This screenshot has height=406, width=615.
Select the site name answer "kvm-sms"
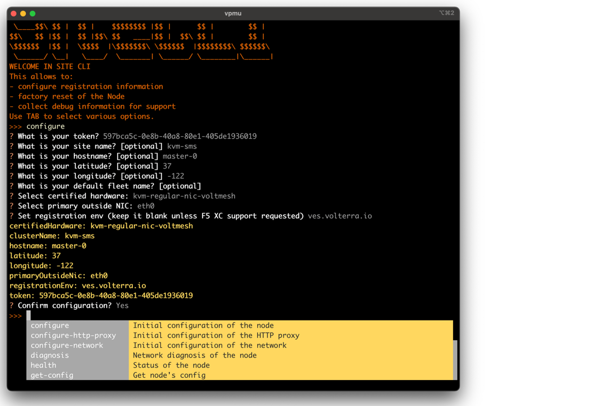point(182,146)
